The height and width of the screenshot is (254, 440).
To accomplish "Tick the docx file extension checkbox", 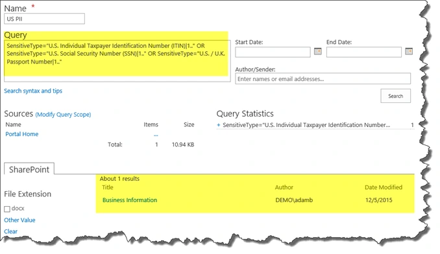I will (7, 209).
